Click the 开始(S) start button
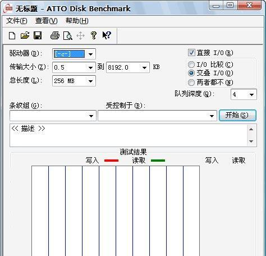 [x=237, y=115]
